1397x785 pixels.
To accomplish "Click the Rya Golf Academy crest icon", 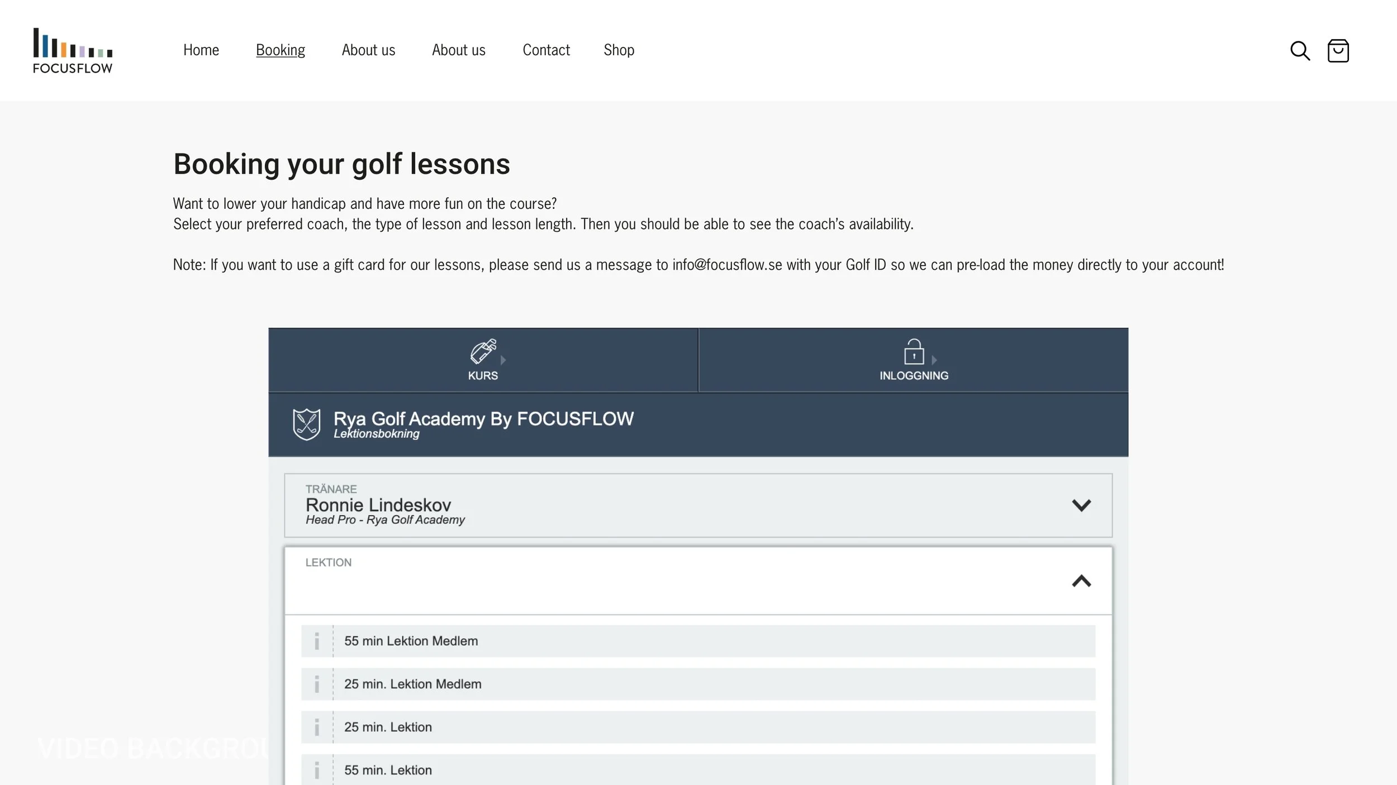I will (x=306, y=424).
